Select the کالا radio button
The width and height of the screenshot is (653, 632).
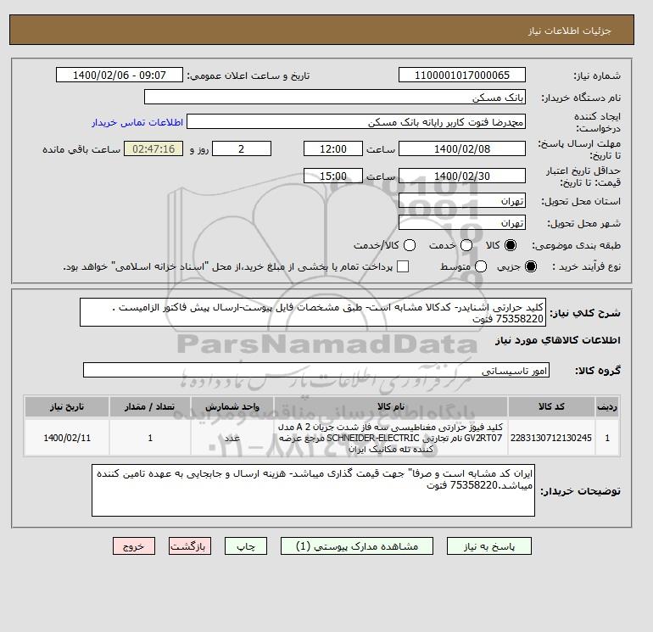point(511,245)
